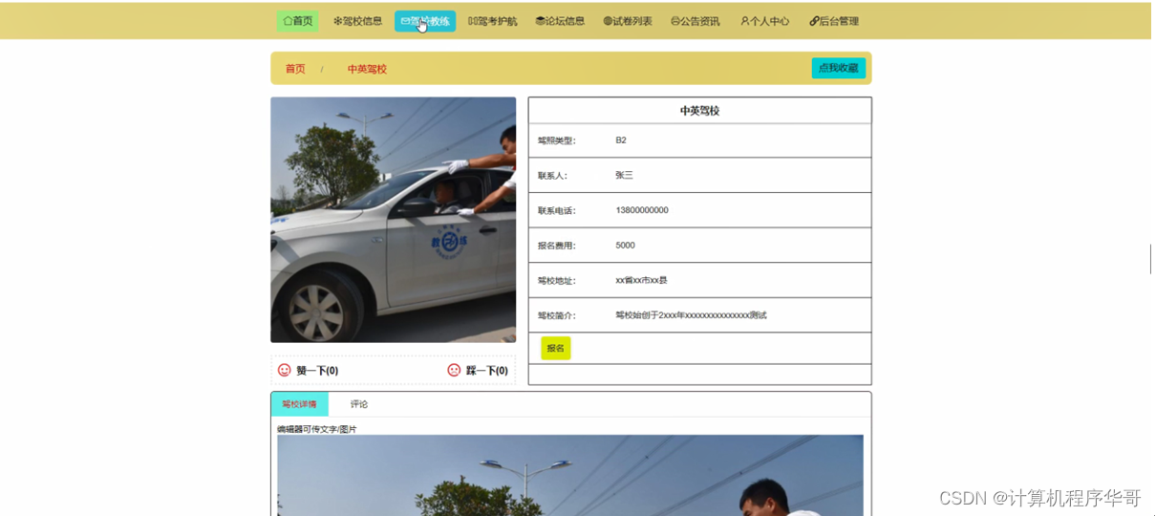Image resolution: width=1156 pixels, height=516 pixels.
Task: Open 公告资讯 announcements
Action: tap(696, 21)
